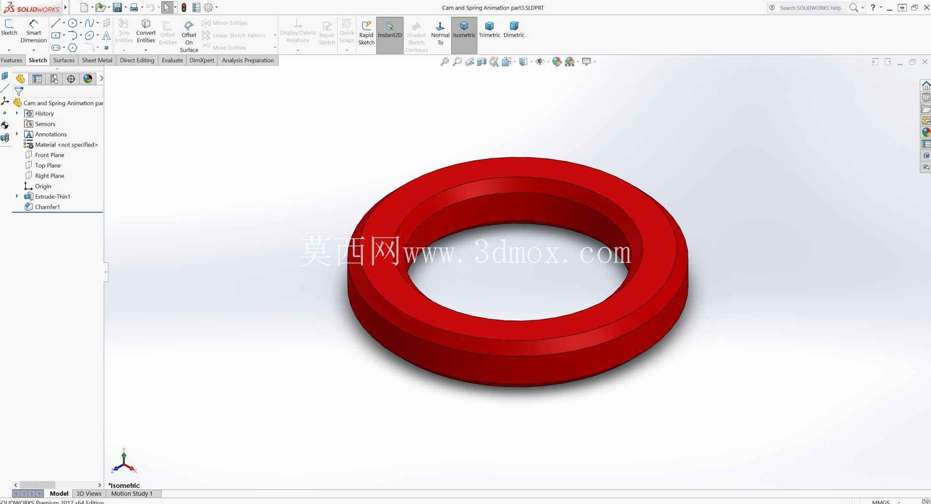
Task: Switch to the 3D Views tab
Action: click(89, 493)
